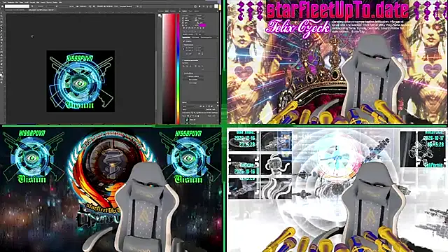Image resolution: width=448 pixels, height=252 pixels.
Task: Toggle the checked checkbox in the properties panel
Action: [183, 41]
